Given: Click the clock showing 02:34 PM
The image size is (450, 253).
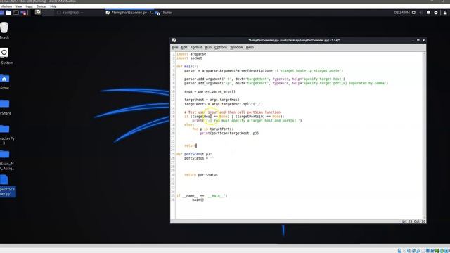Looking at the screenshot, I should [x=401, y=13].
